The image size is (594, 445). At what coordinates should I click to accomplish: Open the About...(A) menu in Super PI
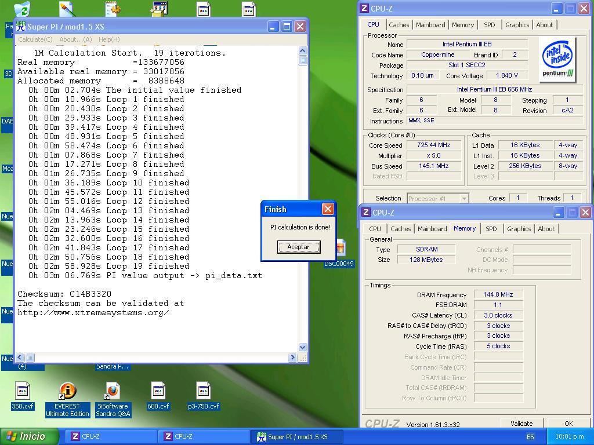(75, 39)
